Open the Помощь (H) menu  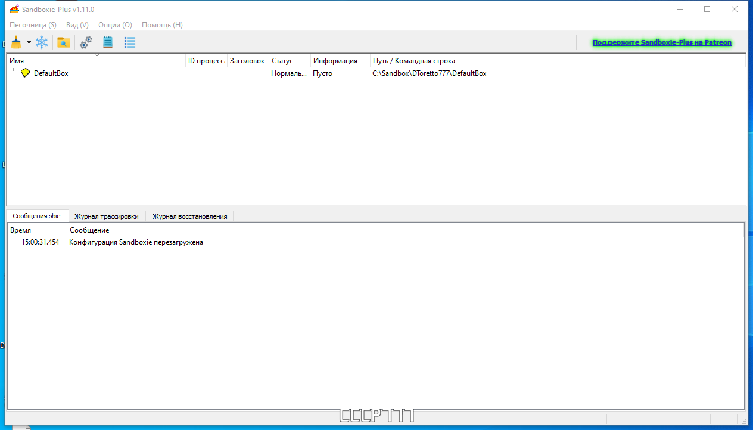[x=162, y=25]
